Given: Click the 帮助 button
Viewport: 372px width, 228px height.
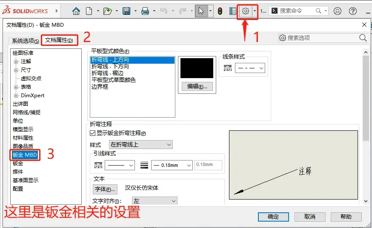Looking at the screenshot, I should click(346, 217).
